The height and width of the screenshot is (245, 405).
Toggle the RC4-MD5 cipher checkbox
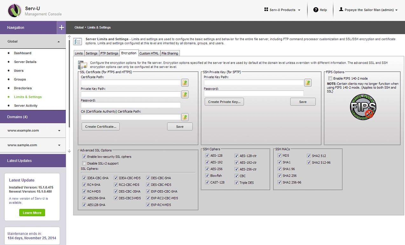coord(84,191)
